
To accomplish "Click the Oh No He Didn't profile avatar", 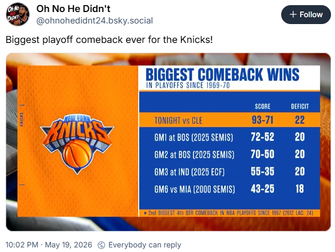I will pos(18,14).
